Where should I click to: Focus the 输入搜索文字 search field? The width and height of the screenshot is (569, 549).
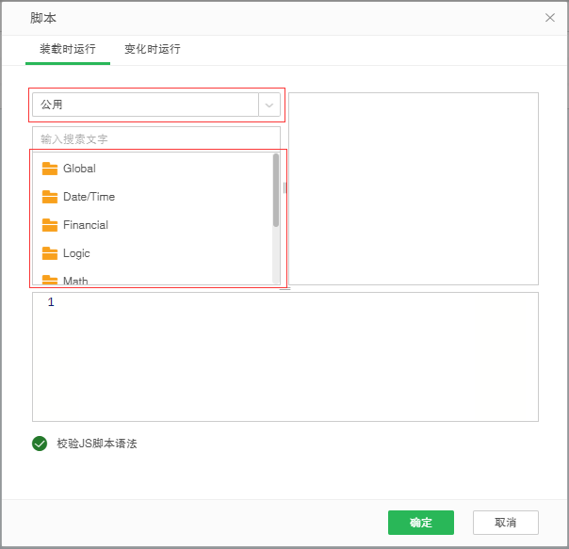[x=155, y=138]
